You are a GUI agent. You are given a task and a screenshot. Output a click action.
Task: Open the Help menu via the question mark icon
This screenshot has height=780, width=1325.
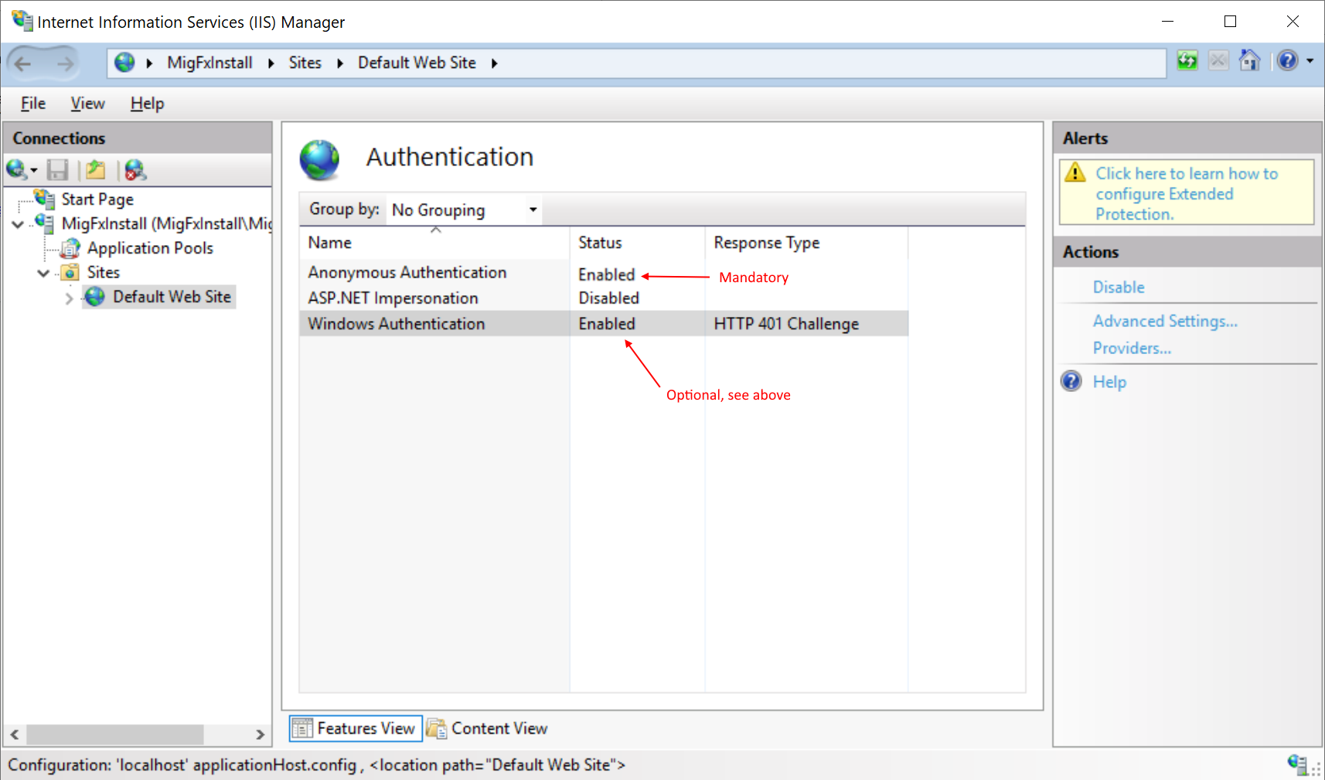coord(1288,60)
